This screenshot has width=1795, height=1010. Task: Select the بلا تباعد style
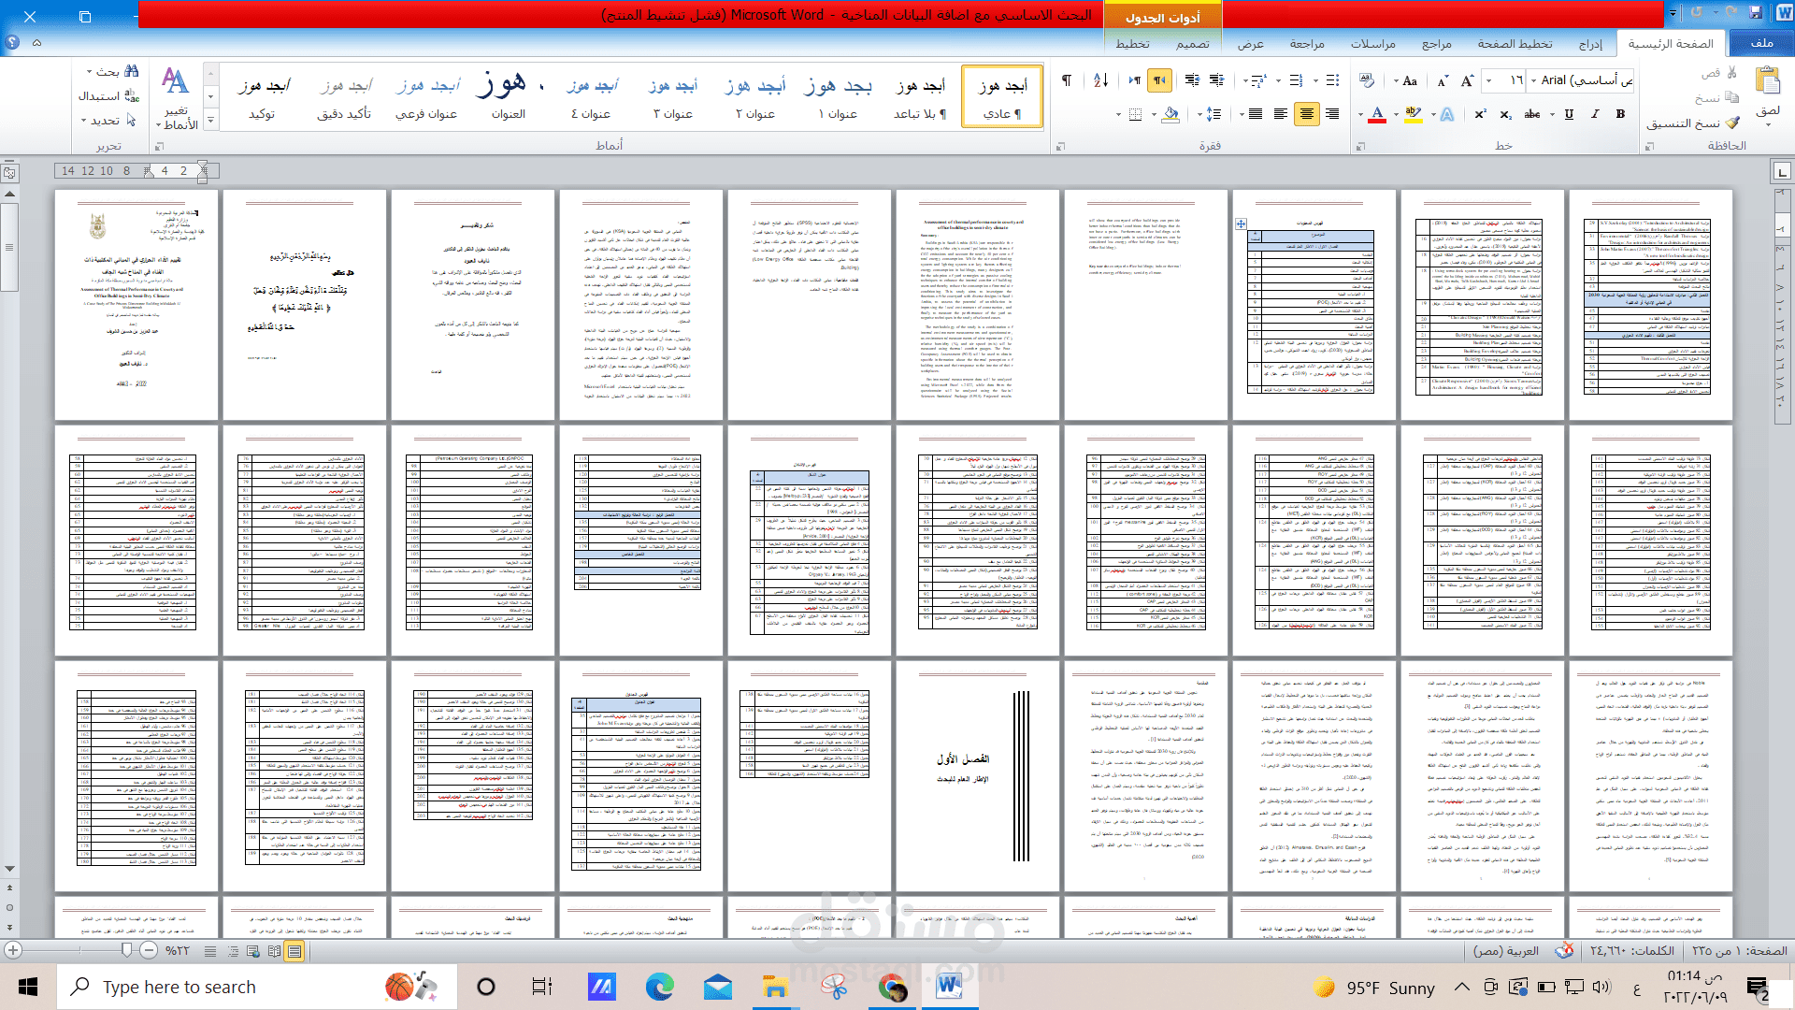pos(920,96)
